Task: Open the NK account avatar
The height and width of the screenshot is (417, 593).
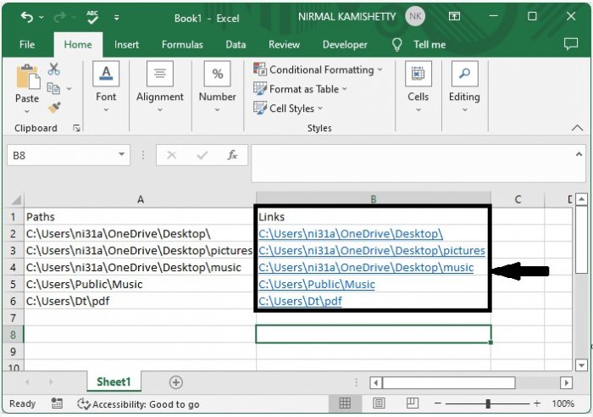Action: [x=415, y=16]
